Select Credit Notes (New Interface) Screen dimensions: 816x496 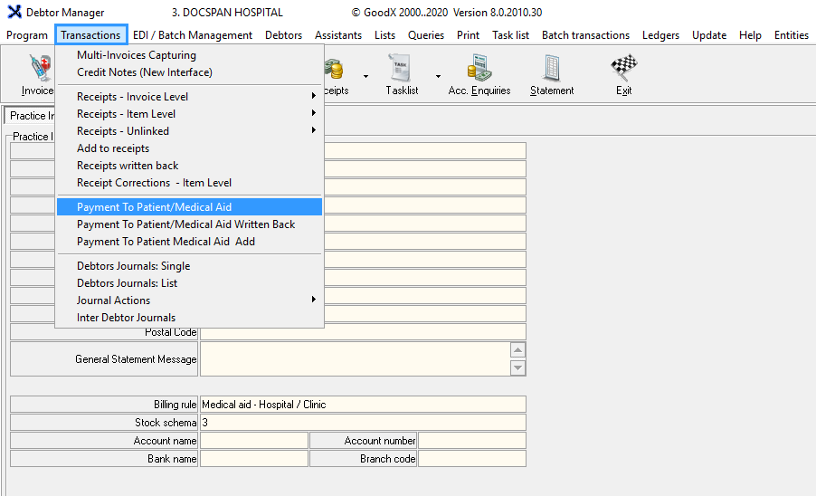(145, 72)
